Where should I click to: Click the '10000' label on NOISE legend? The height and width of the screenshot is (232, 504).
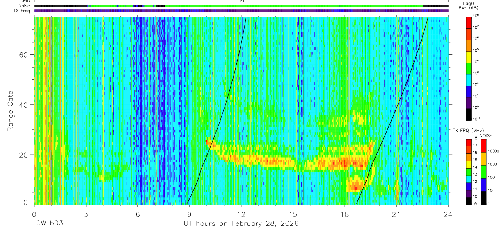pyautogui.click(x=495, y=151)
